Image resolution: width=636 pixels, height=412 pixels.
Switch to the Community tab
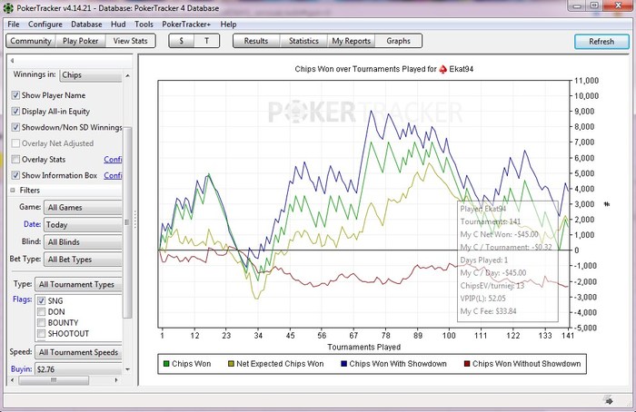[x=31, y=41]
